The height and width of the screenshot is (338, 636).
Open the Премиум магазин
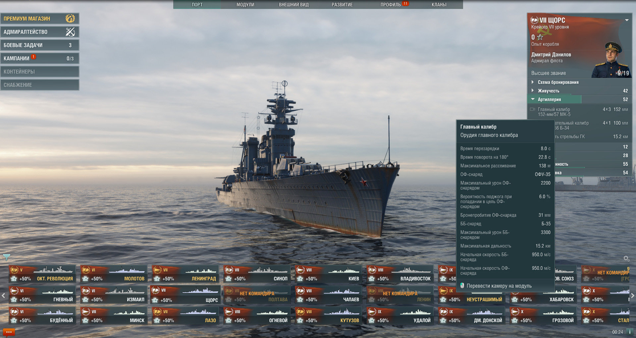39,19
